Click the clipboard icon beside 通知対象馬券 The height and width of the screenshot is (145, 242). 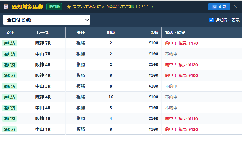6,7
